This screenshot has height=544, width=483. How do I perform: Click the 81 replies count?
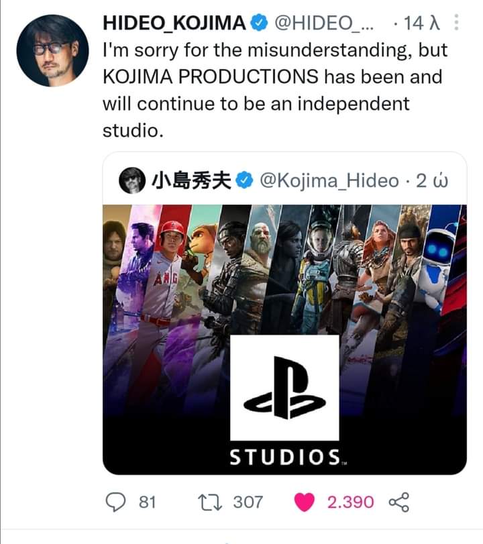click(147, 502)
